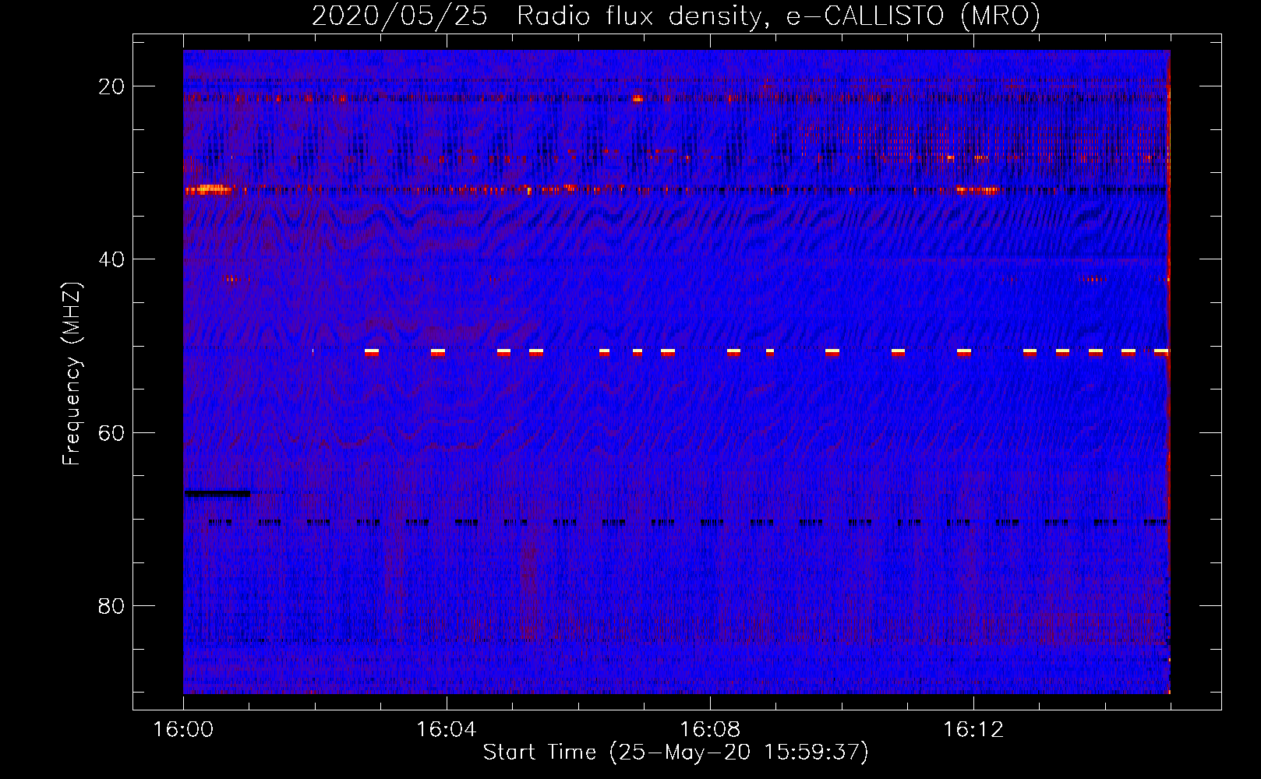Click the black horizontal bar near 67 MHz
Viewport: 1261px width, 779px height.
pyautogui.click(x=217, y=493)
